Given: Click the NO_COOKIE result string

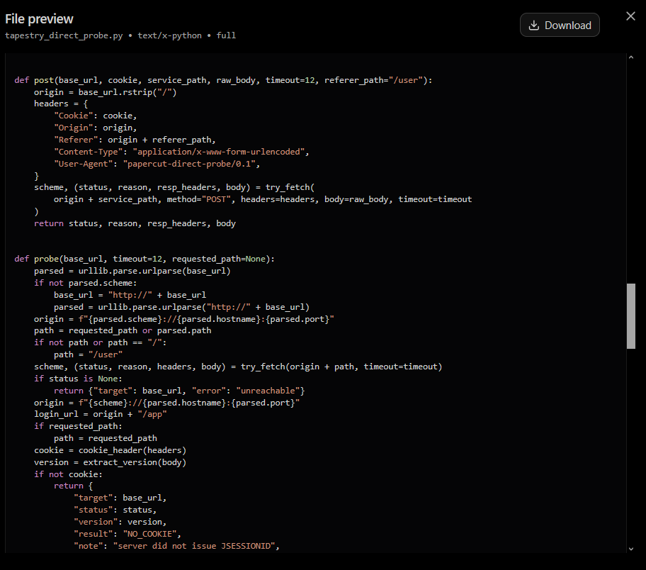Looking at the screenshot, I should [x=150, y=534].
